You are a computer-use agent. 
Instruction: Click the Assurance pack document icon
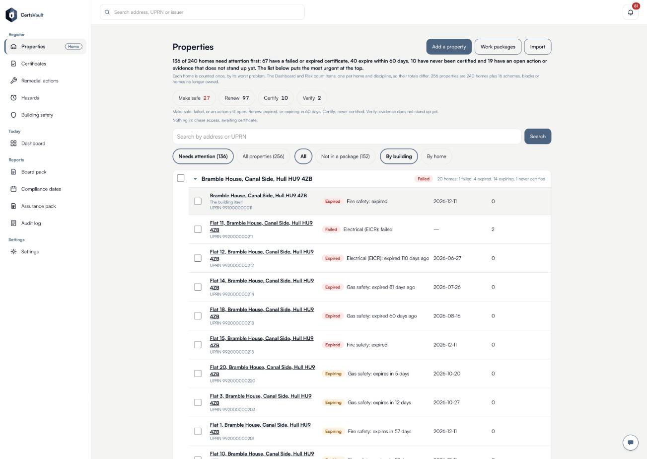pos(13,206)
